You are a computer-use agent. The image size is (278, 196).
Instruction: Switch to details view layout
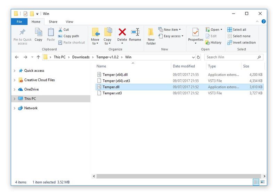(256, 182)
